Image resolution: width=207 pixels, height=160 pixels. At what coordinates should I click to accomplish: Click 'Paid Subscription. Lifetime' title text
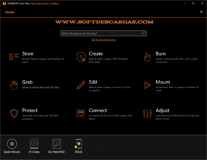[45, 4]
